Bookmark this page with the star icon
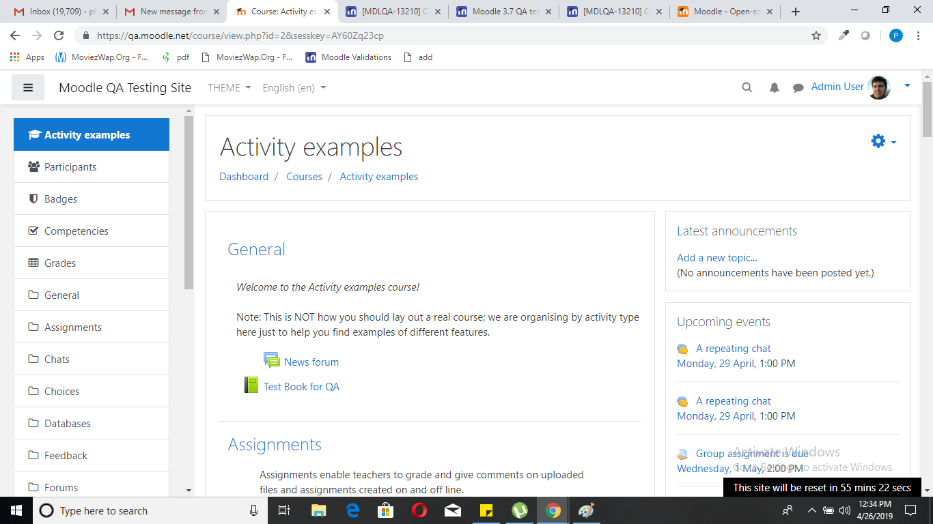Viewport: 933px width, 524px height. (816, 35)
